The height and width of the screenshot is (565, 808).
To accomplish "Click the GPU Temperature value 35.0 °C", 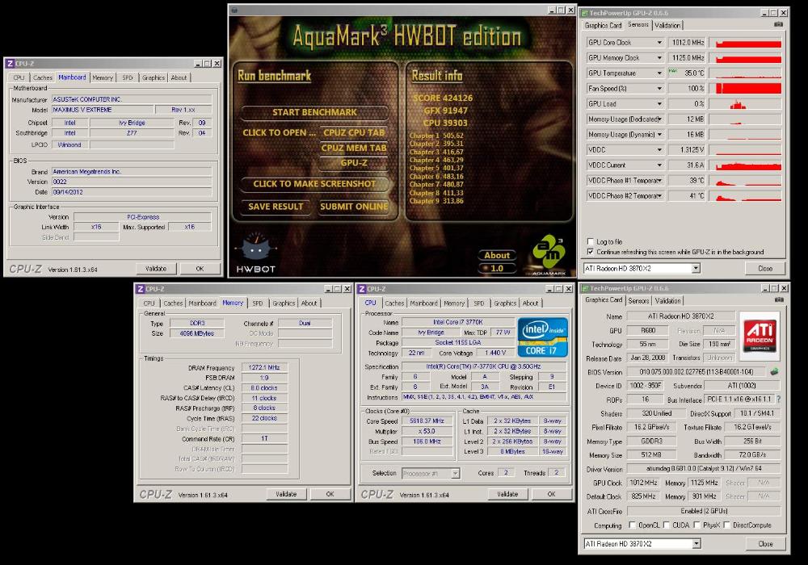I will (x=688, y=73).
